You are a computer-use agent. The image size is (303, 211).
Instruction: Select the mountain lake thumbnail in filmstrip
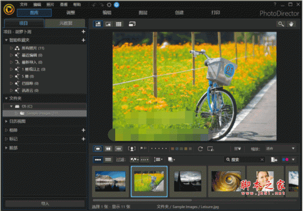point(110,181)
